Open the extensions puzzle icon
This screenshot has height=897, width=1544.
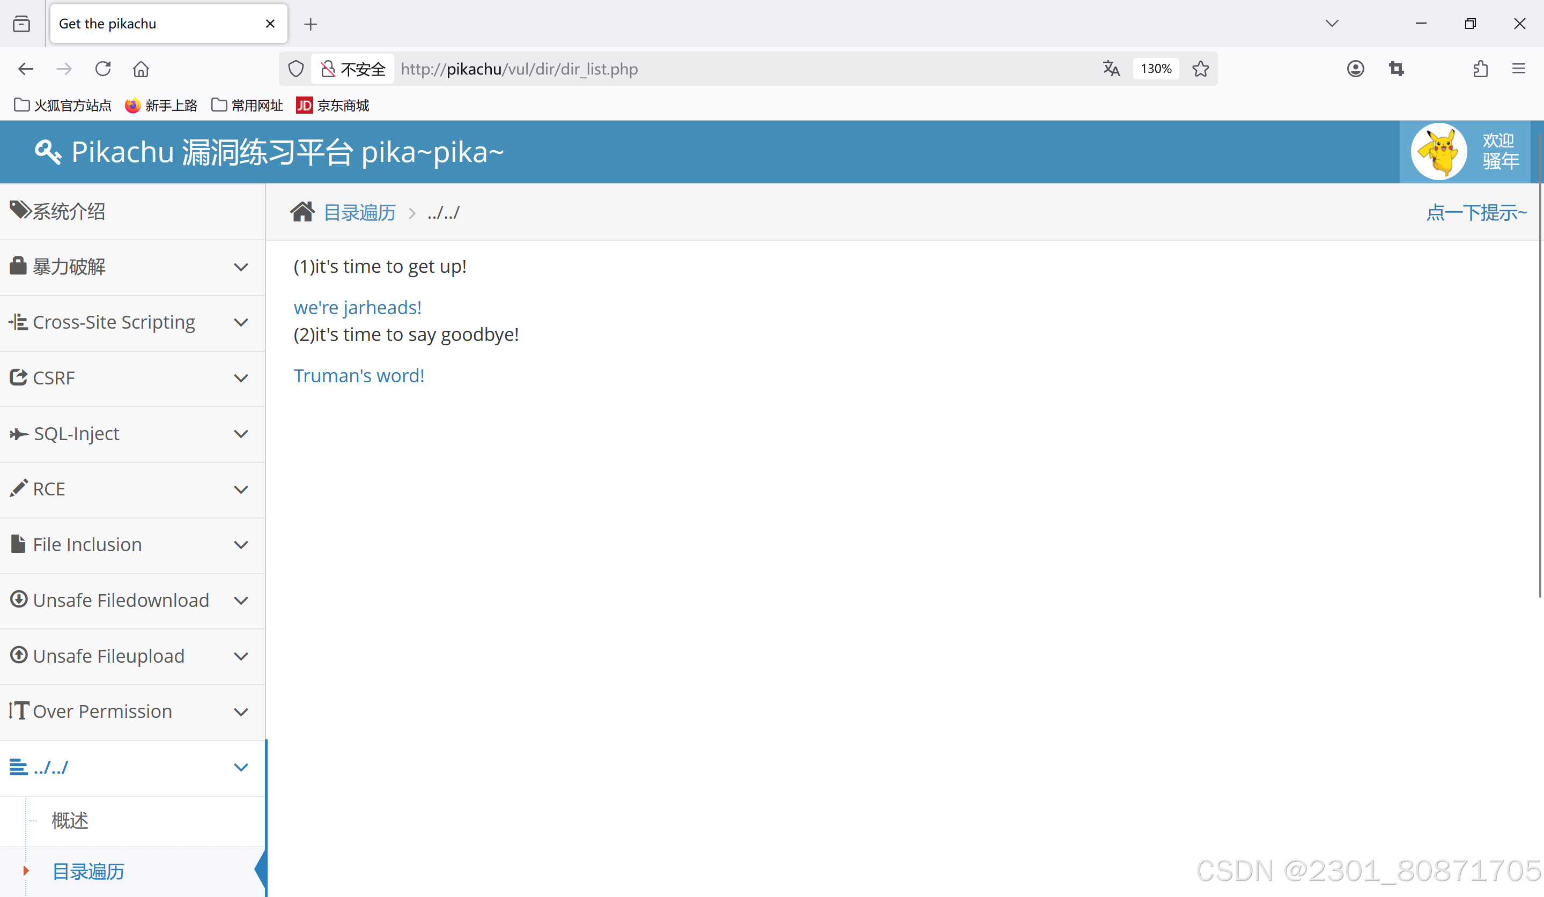pos(1480,69)
